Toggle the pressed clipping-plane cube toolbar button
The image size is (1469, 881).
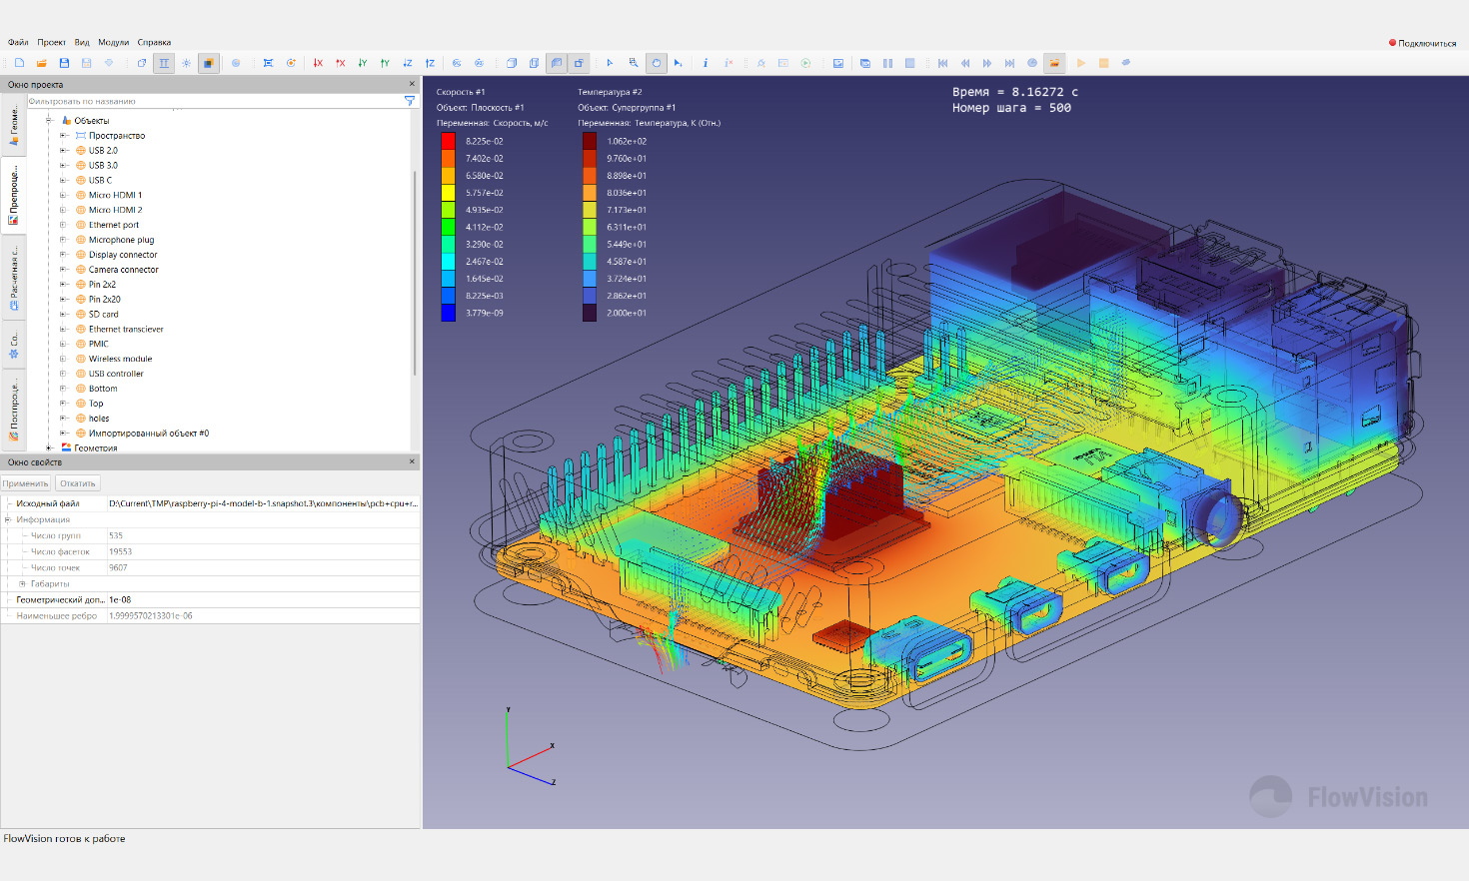pos(557,63)
